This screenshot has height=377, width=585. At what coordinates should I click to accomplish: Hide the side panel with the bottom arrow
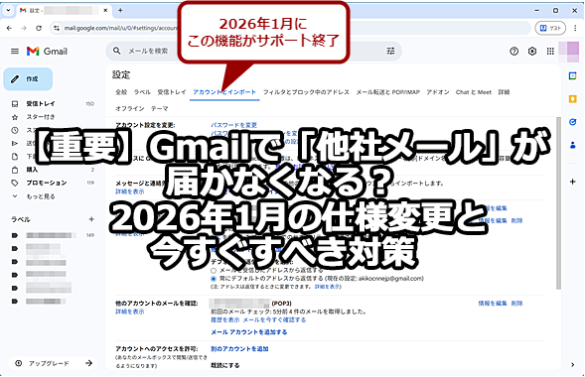573,365
